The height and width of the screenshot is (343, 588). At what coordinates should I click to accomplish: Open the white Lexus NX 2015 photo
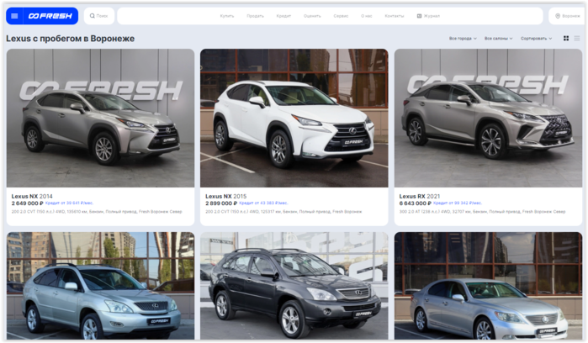click(x=294, y=118)
